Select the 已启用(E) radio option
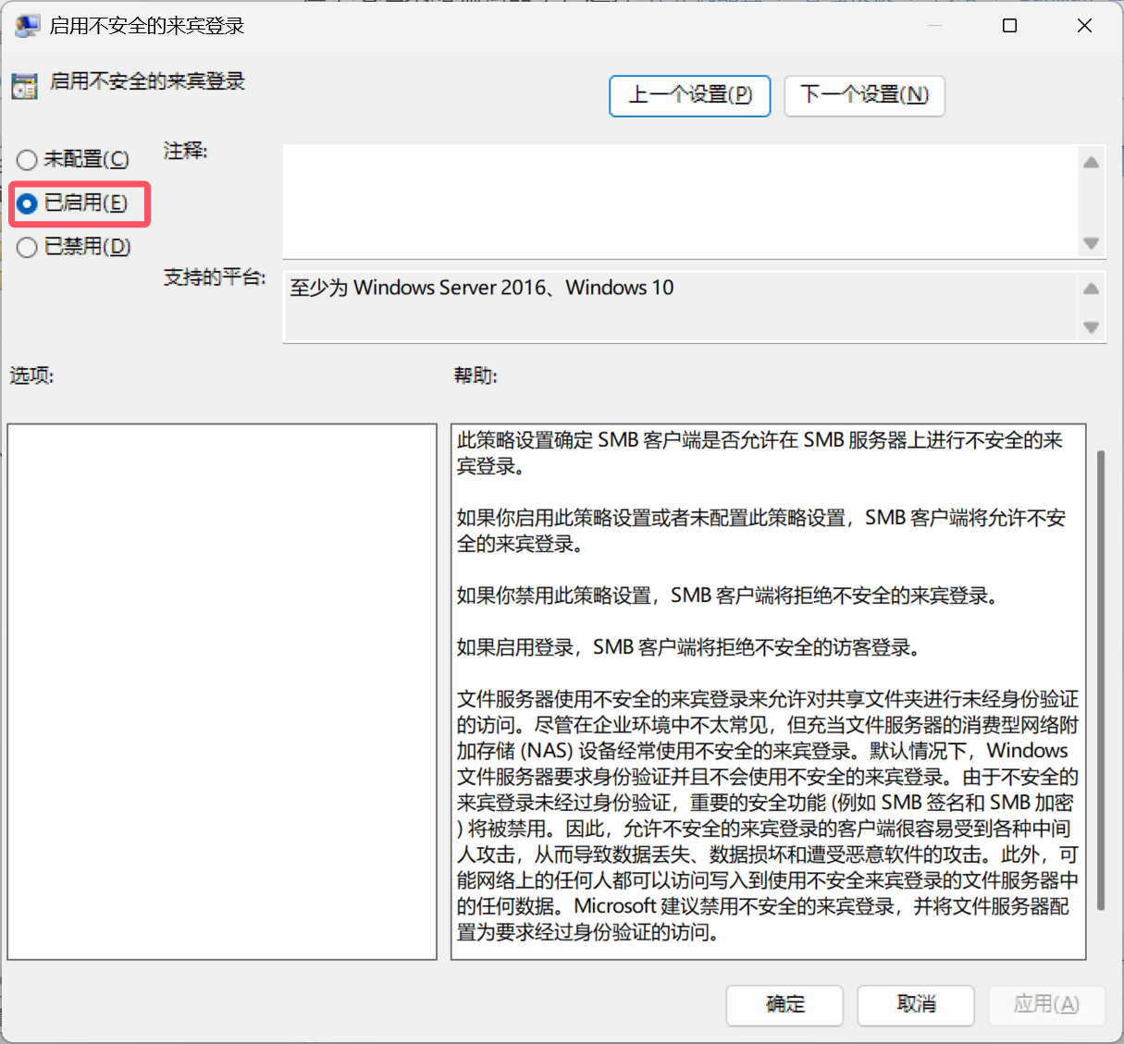This screenshot has width=1124, height=1044. tap(28, 203)
